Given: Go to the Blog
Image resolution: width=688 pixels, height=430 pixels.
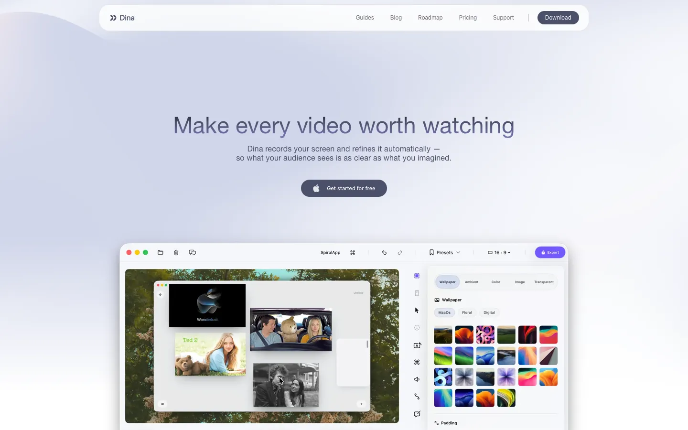Looking at the screenshot, I should pos(396,18).
